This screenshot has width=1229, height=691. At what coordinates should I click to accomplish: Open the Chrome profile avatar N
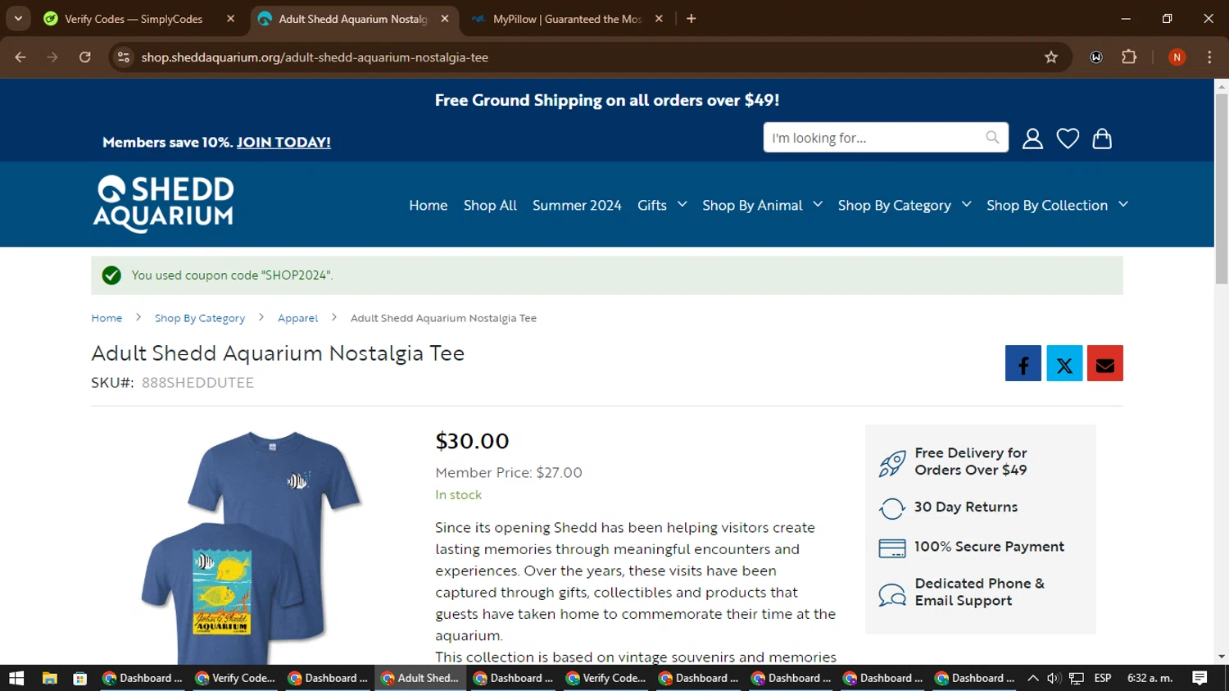coord(1177,57)
